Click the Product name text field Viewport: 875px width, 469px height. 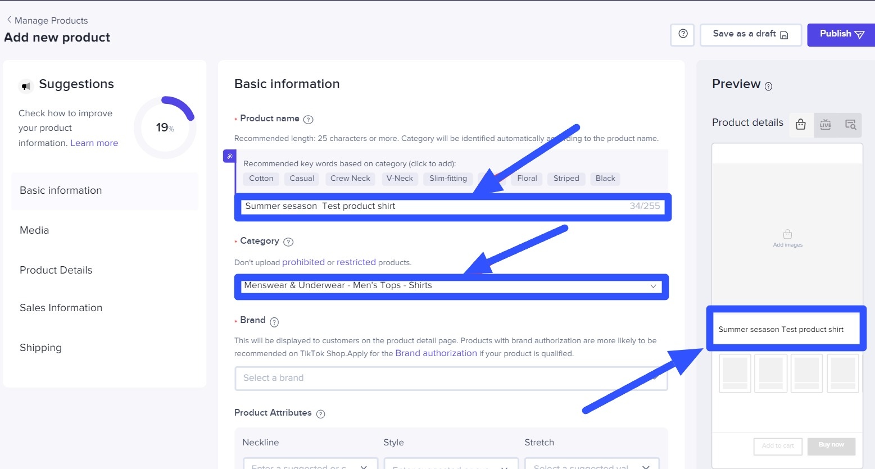coord(433,206)
